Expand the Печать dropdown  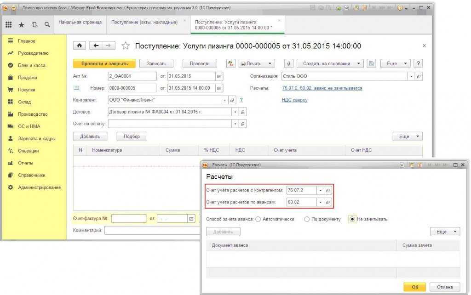(x=270, y=63)
